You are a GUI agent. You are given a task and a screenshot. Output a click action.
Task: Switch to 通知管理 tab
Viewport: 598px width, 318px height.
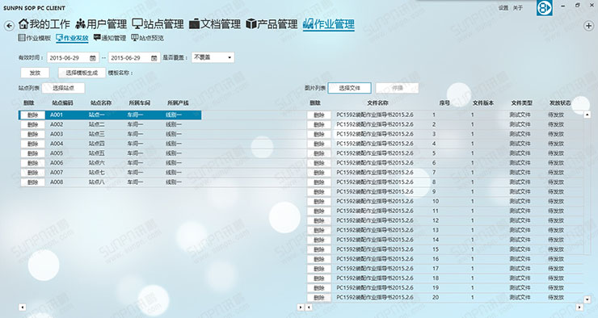click(110, 38)
